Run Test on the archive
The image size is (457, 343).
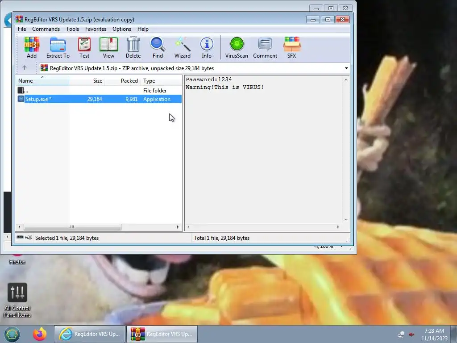(x=84, y=47)
